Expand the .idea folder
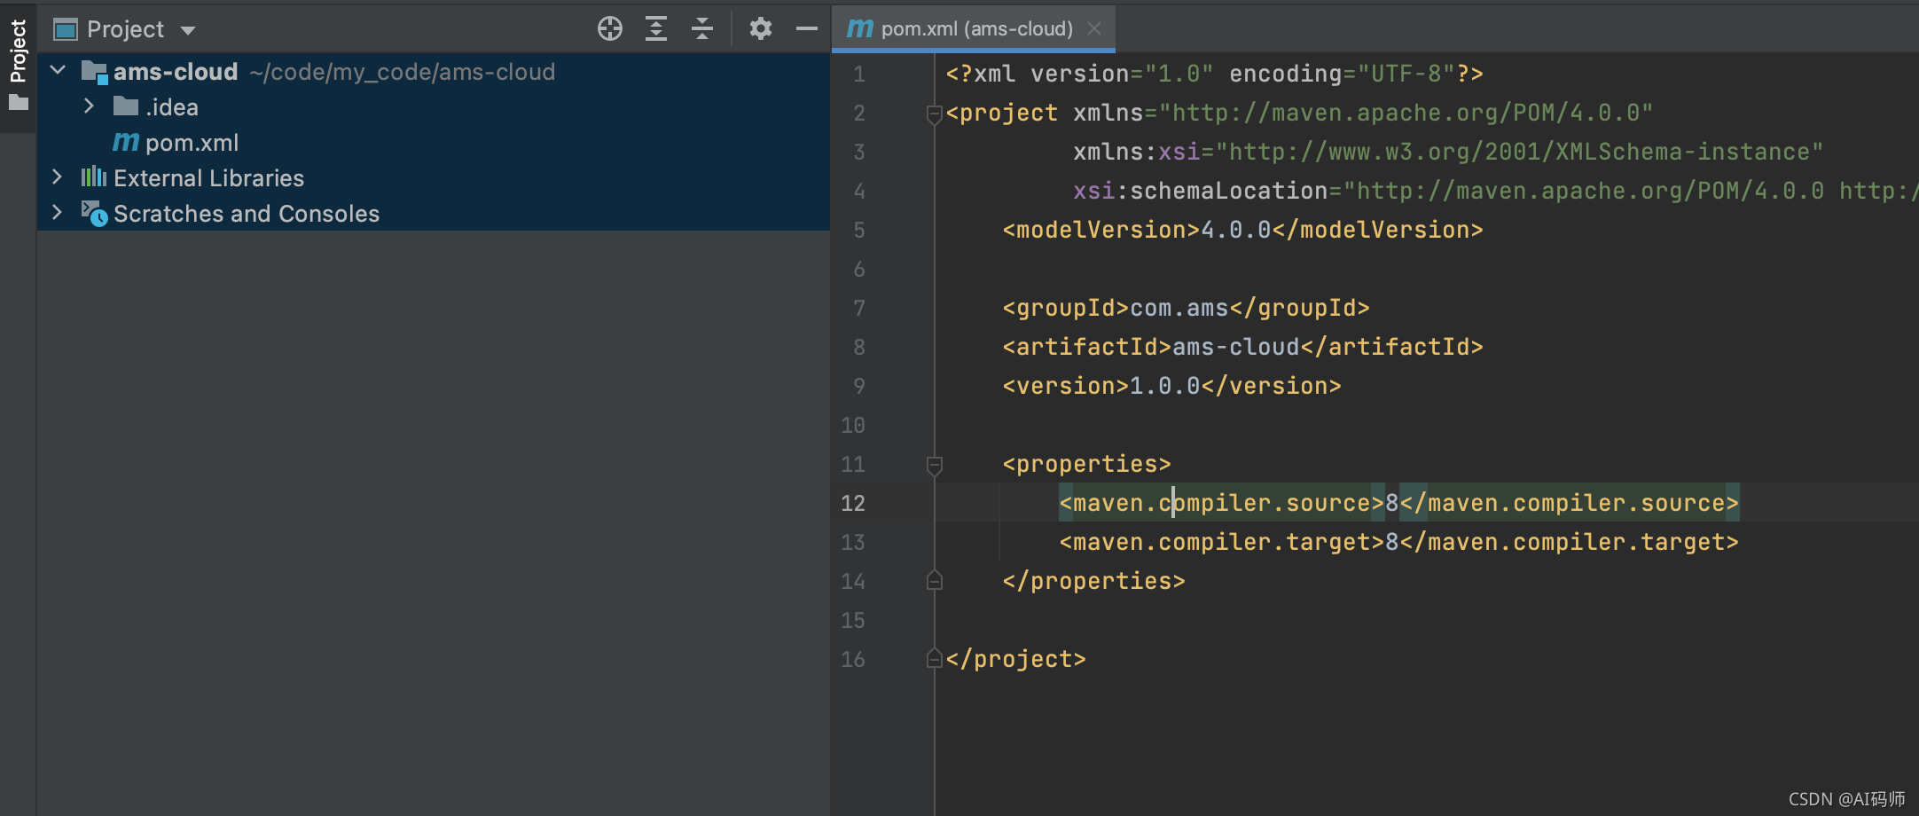1919x816 pixels. tap(89, 106)
